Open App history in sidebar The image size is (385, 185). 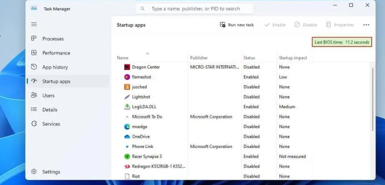(x=55, y=67)
